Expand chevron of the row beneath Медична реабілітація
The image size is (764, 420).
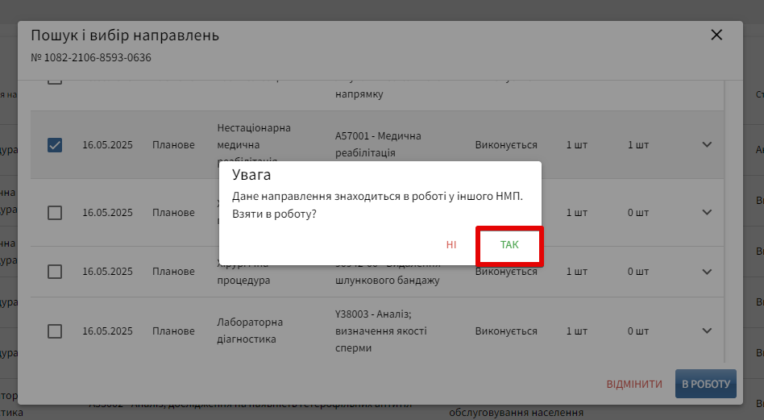(x=707, y=213)
